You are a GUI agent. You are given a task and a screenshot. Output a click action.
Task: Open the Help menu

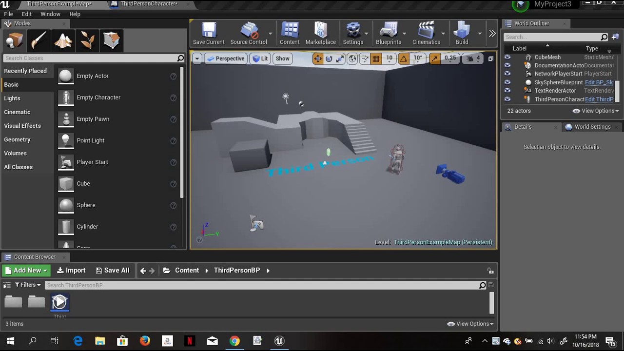pyautogui.click(x=75, y=14)
